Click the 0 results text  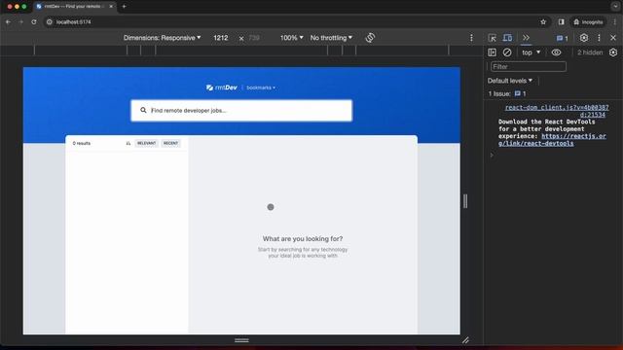tap(82, 143)
